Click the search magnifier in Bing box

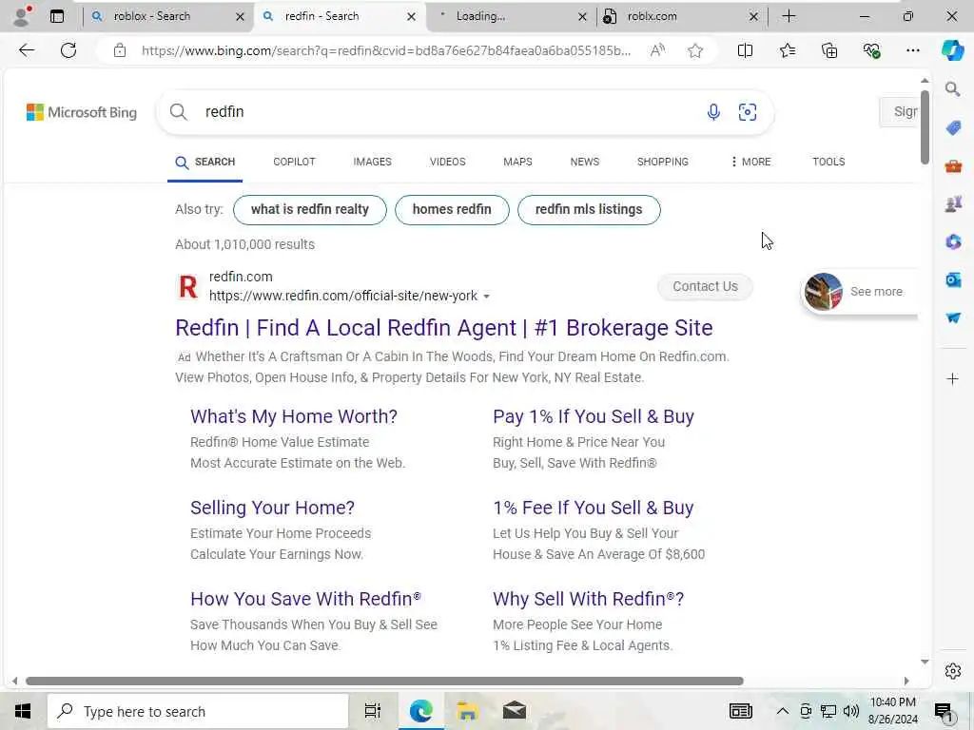click(178, 112)
